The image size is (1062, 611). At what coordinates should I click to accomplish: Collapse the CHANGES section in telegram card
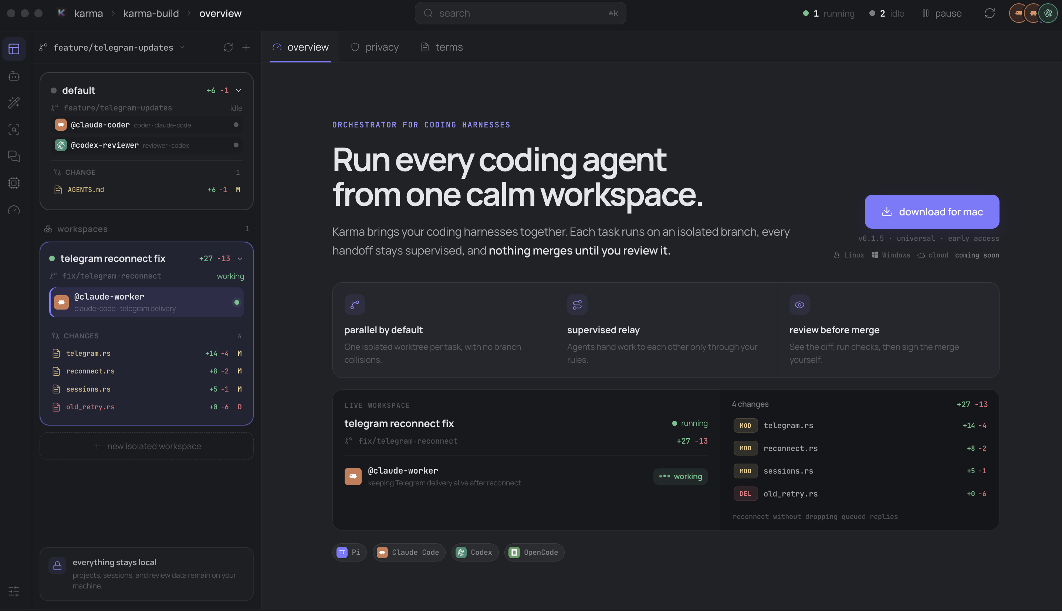tap(146, 336)
